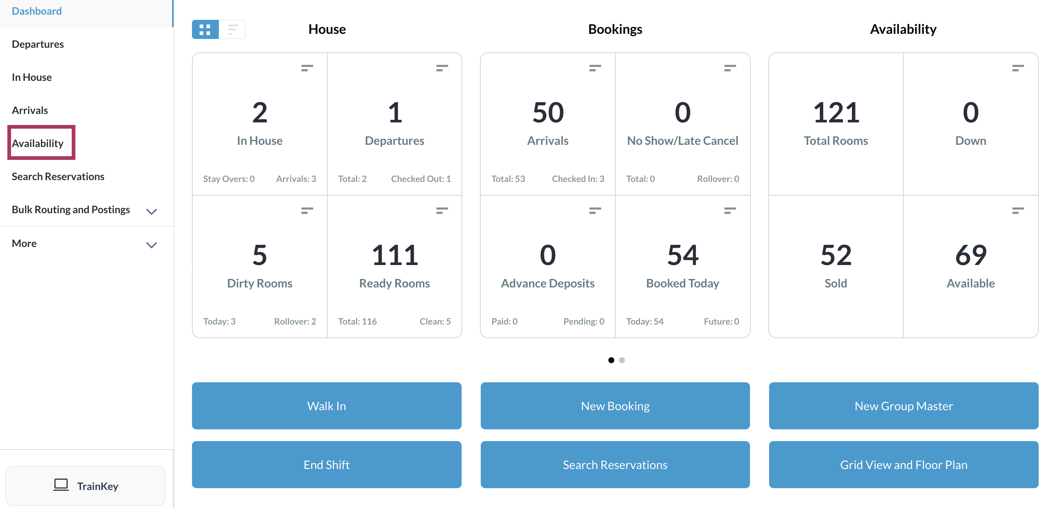1049x508 pixels.
Task: Select Departures from the sidebar
Action: [x=38, y=44]
